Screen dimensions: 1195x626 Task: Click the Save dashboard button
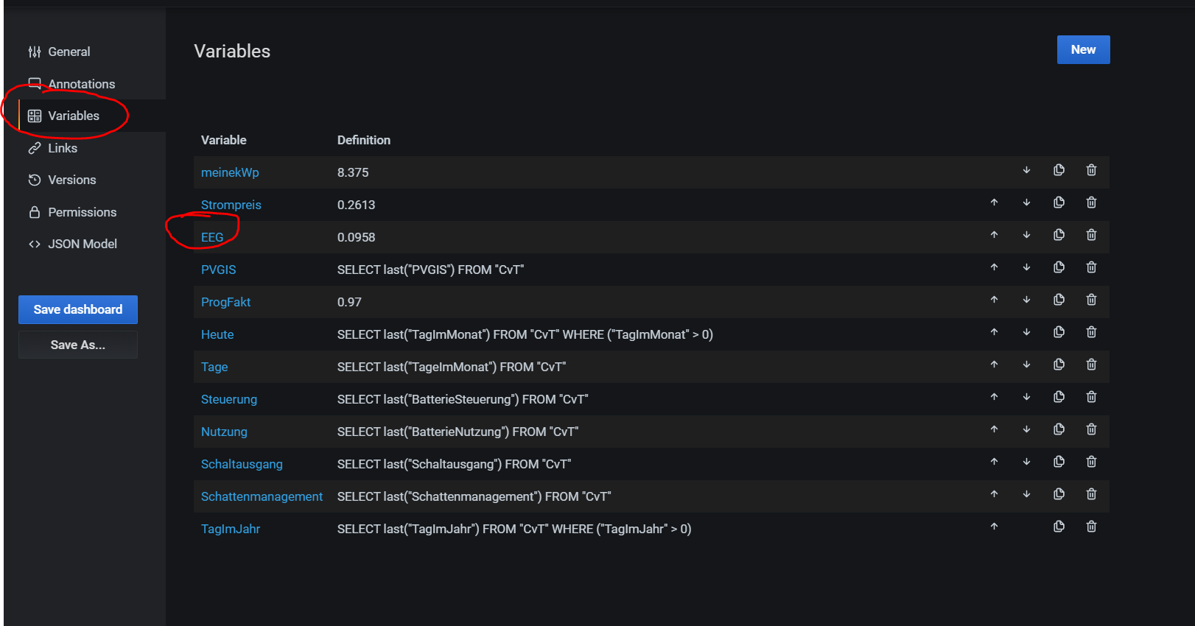pos(78,309)
